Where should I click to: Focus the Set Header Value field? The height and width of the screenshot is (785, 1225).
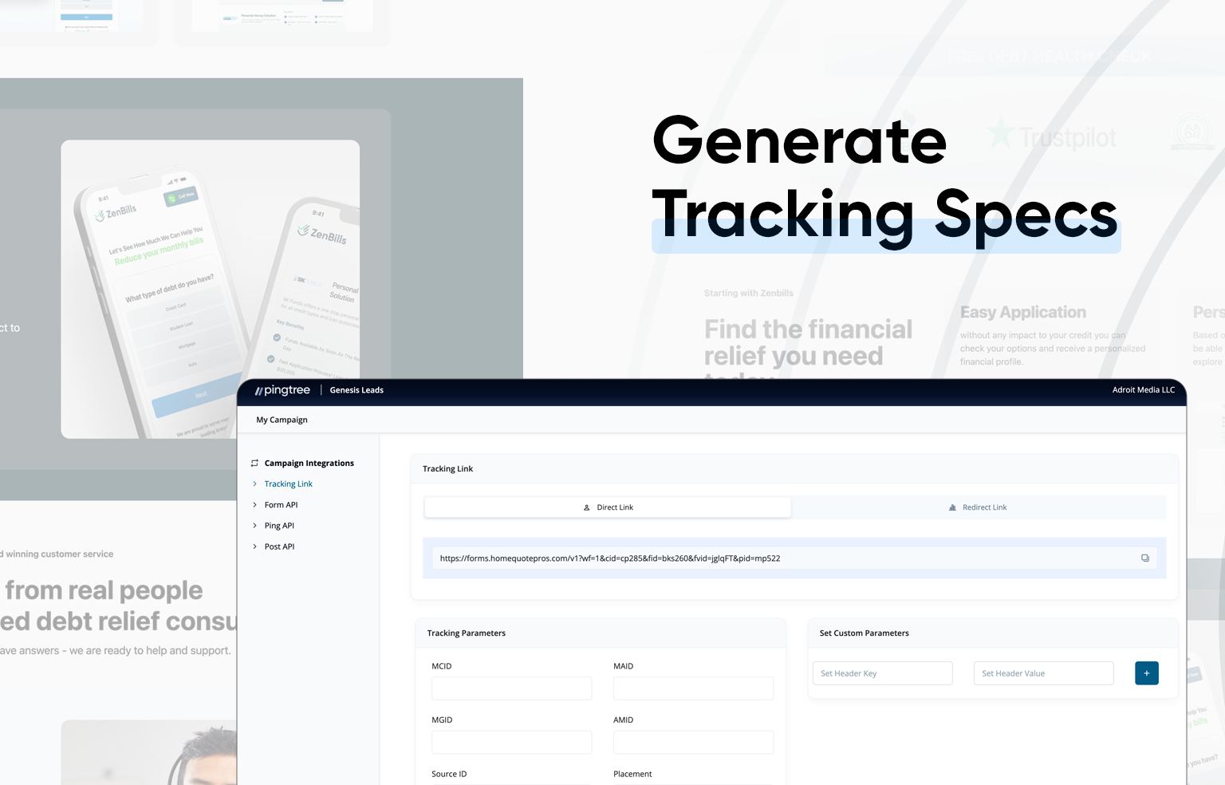1044,673
